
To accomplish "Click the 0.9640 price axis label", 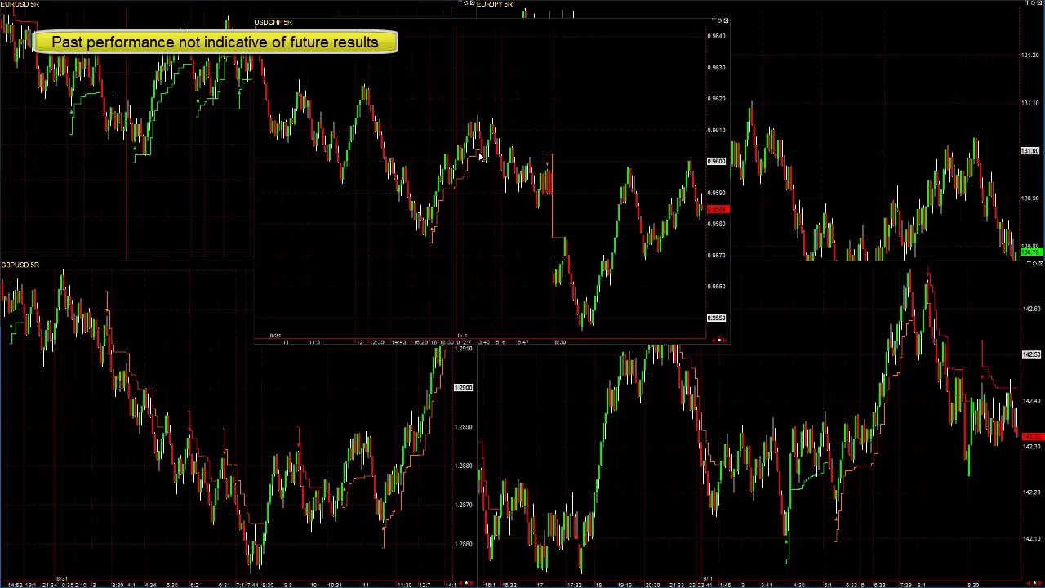I will coord(717,36).
